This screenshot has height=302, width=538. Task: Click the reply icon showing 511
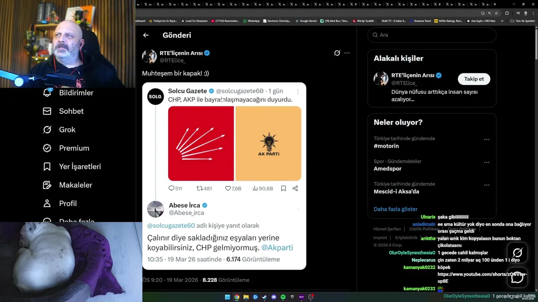coord(171,188)
